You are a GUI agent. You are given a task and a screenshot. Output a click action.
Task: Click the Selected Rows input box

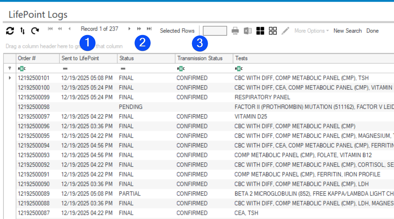215,31
